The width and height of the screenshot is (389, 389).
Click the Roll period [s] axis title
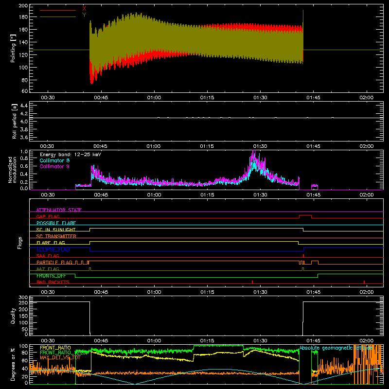point(15,121)
